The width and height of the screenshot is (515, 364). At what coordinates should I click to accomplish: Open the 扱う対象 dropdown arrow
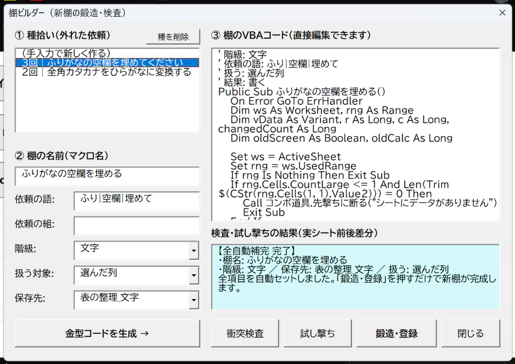click(x=194, y=275)
